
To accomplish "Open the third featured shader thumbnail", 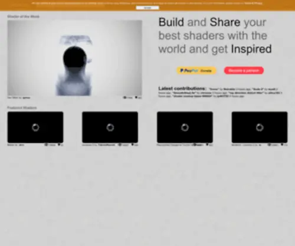I will point(185,127).
